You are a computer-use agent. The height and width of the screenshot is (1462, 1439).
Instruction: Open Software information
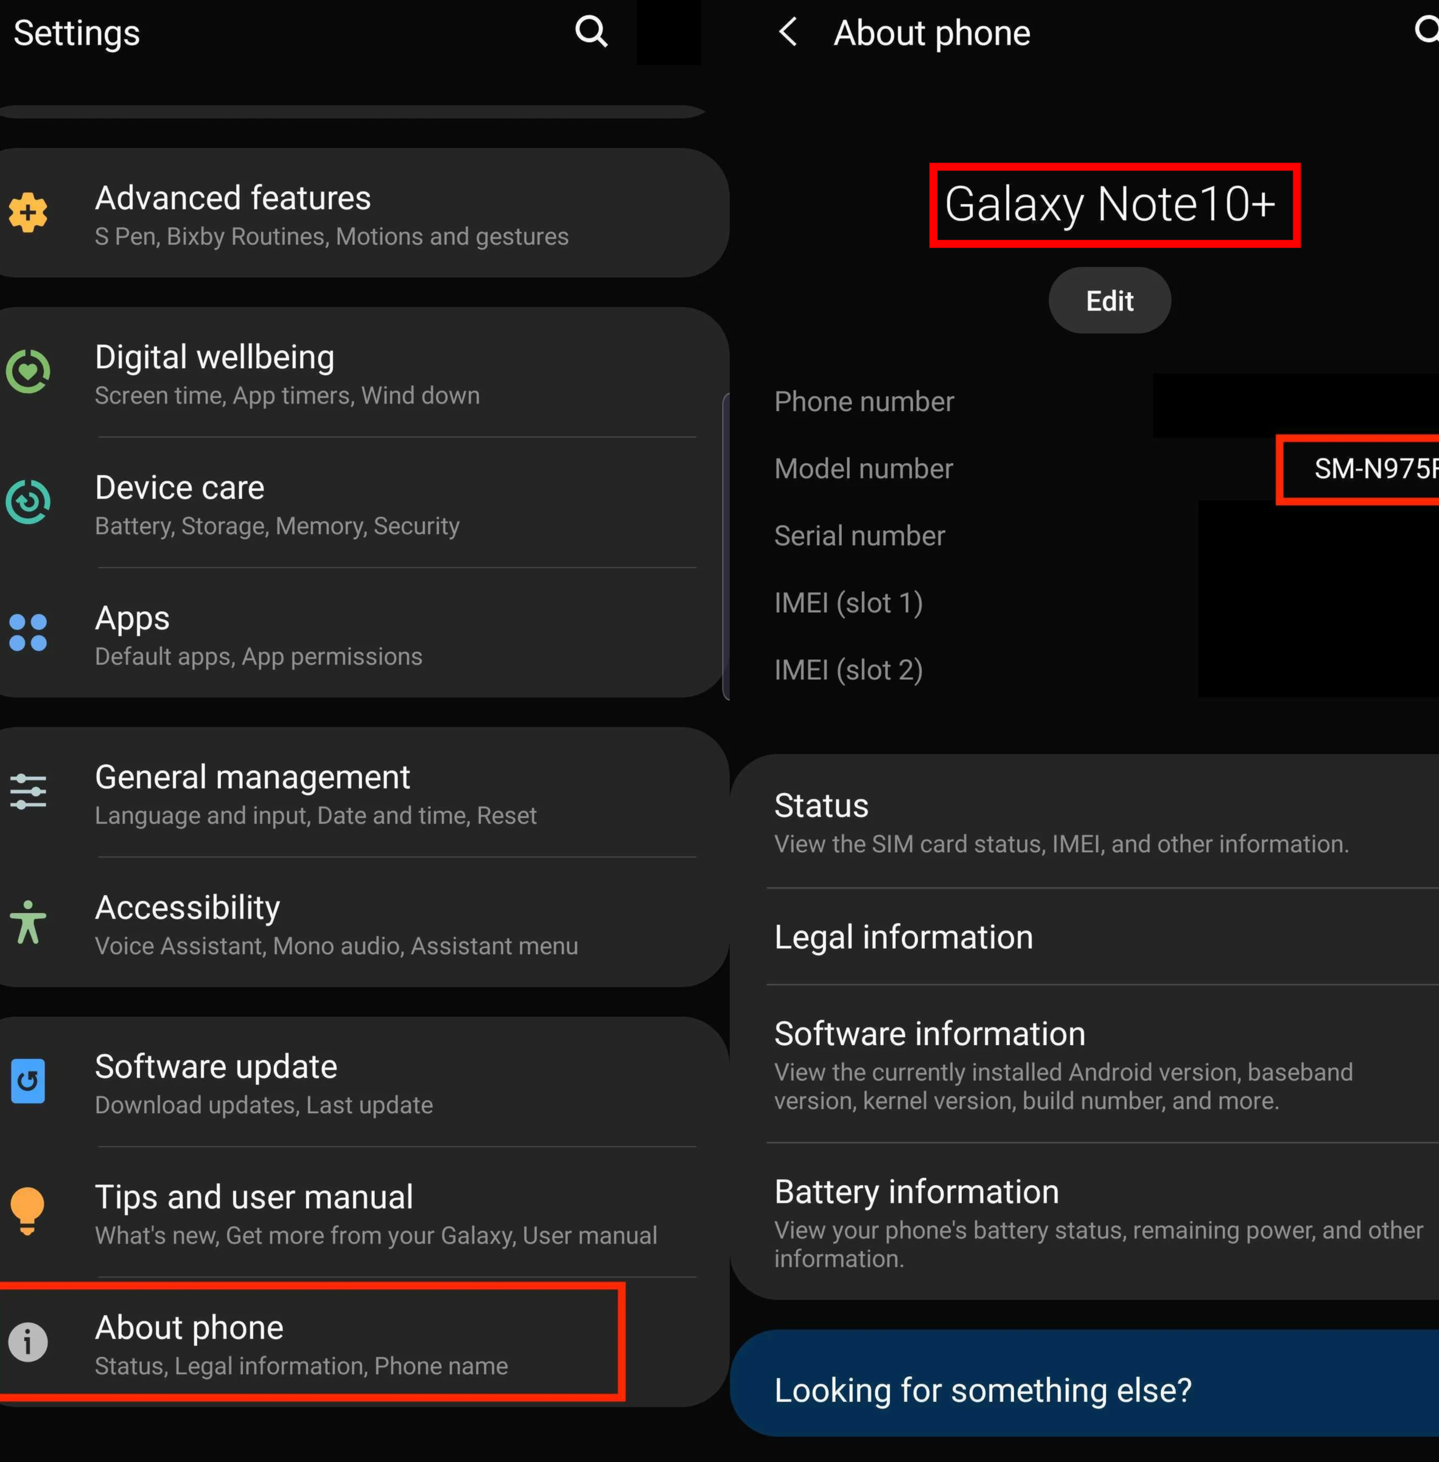[x=1085, y=1065]
